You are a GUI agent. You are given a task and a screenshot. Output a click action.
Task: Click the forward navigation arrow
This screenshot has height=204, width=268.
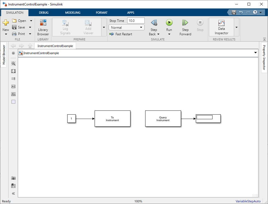[x=22, y=46]
